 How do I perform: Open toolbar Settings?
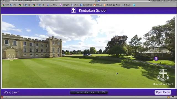[x=126, y=5]
